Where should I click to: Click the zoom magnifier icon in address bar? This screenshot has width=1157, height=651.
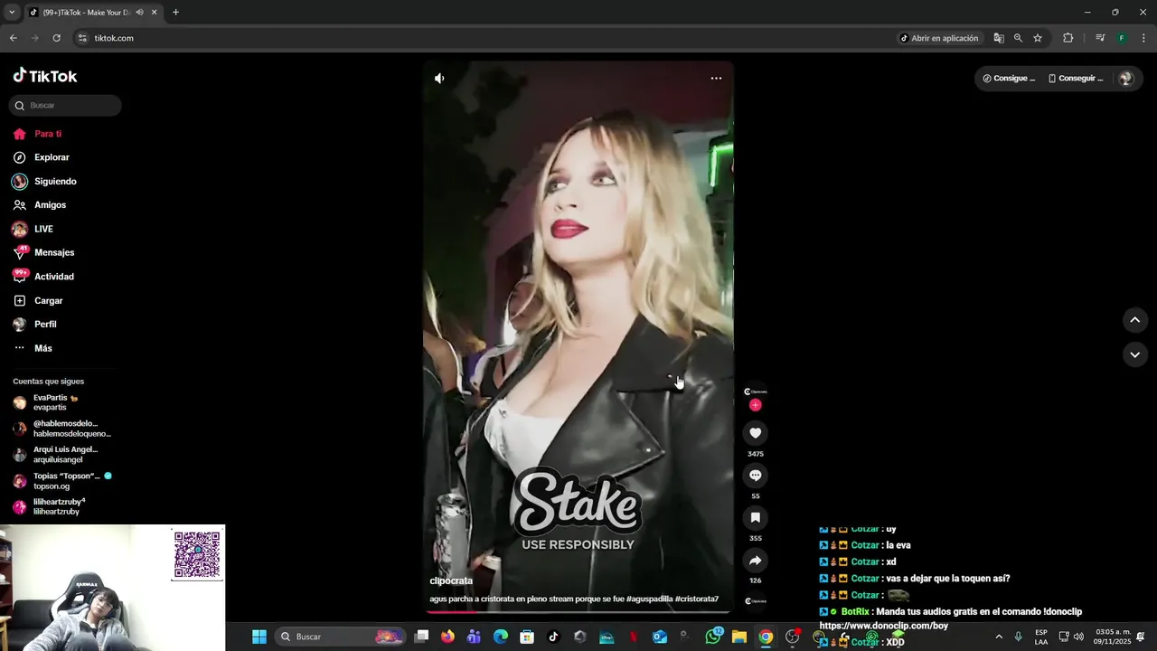tap(1018, 38)
